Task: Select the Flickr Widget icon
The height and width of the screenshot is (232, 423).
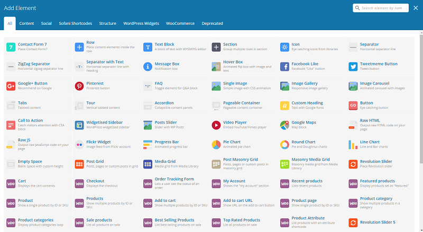Action: pos(79,145)
